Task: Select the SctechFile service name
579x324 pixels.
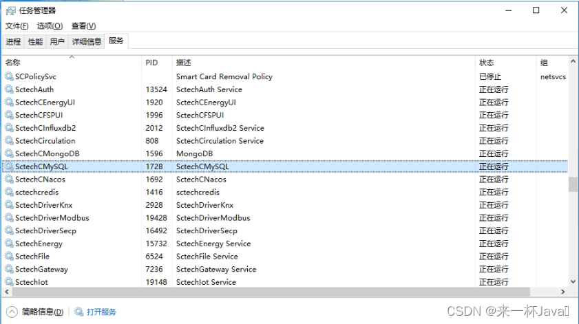Action: pos(32,256)
